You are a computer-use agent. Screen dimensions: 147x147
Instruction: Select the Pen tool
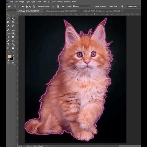pyautogui.click(x=13, y=41)
